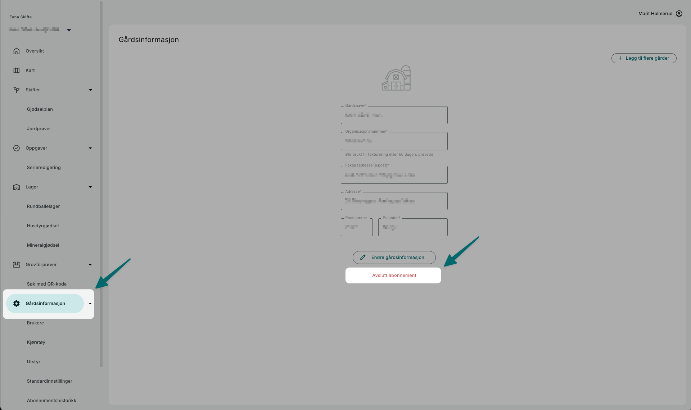
Task: Collapse the Lager submenu arrow
Action: pyautogui.click(x=90, y=187)
